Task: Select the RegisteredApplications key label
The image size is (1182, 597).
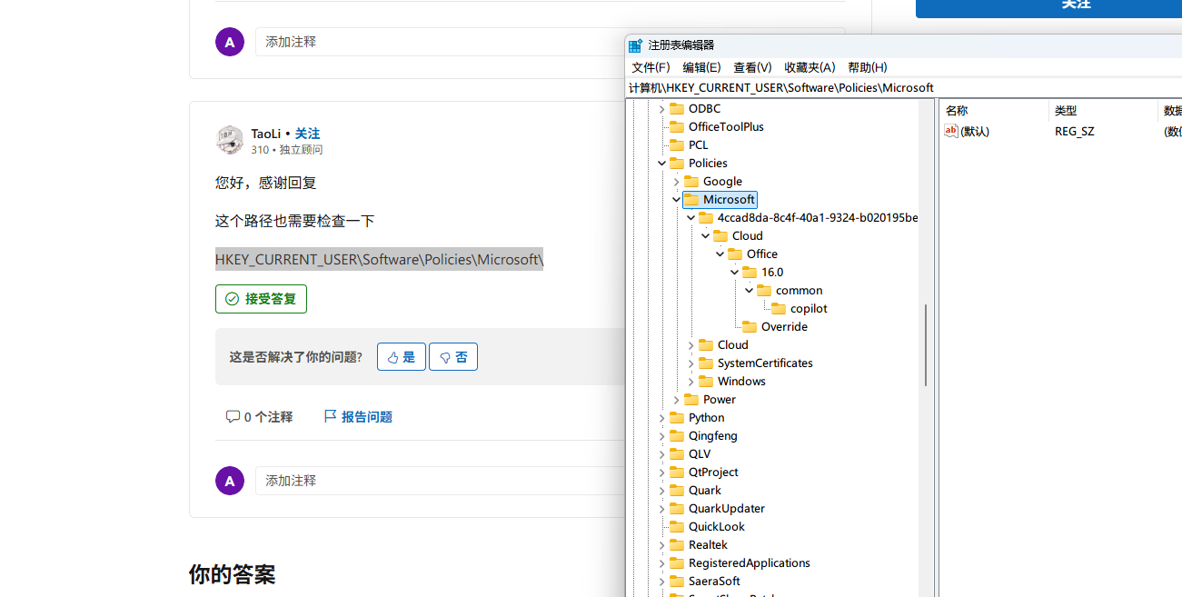Action: (x=750, y=563)
